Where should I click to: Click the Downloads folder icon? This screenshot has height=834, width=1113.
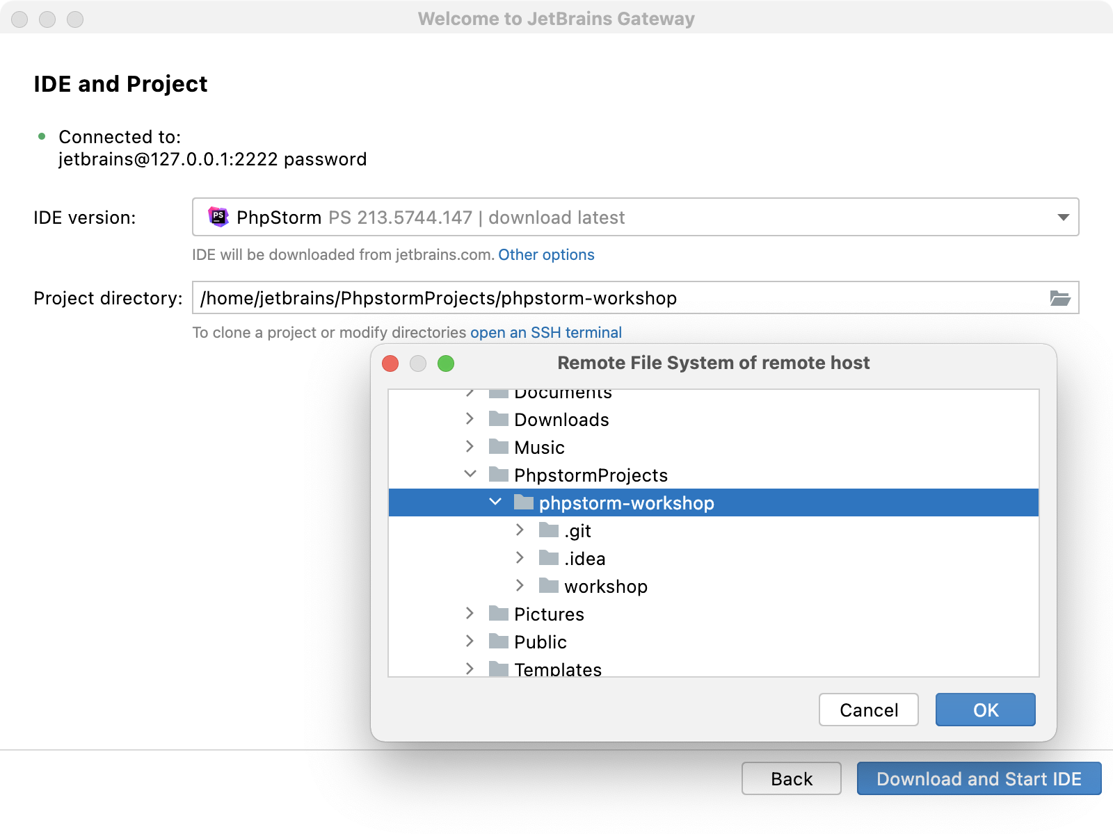498,418
